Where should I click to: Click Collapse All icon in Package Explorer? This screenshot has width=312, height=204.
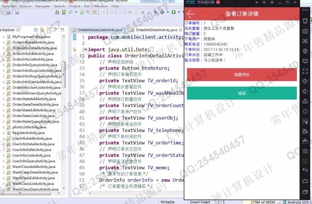(x=36, y=30)
